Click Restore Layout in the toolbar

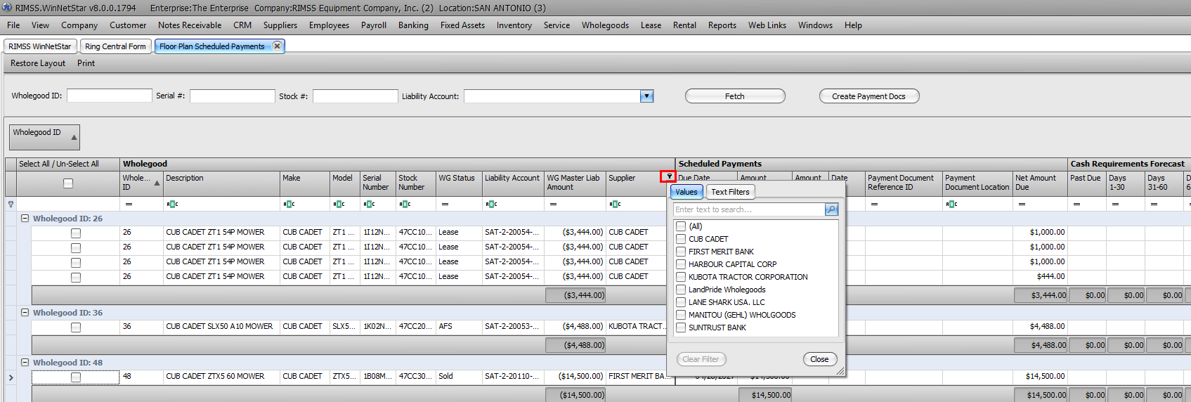click(38, 63)
